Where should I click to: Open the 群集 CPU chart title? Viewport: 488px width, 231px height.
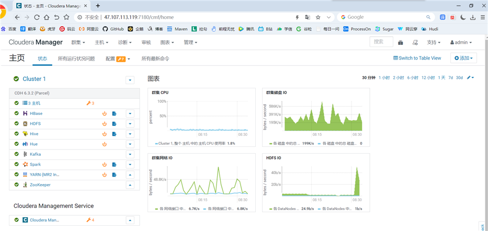coord(160,93)
